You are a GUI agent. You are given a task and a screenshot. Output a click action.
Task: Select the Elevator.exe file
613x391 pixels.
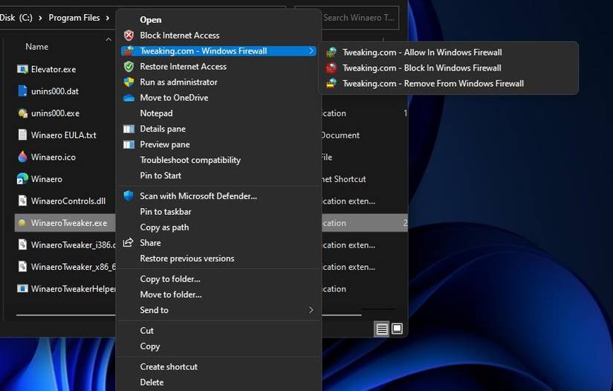click(53, 69)
